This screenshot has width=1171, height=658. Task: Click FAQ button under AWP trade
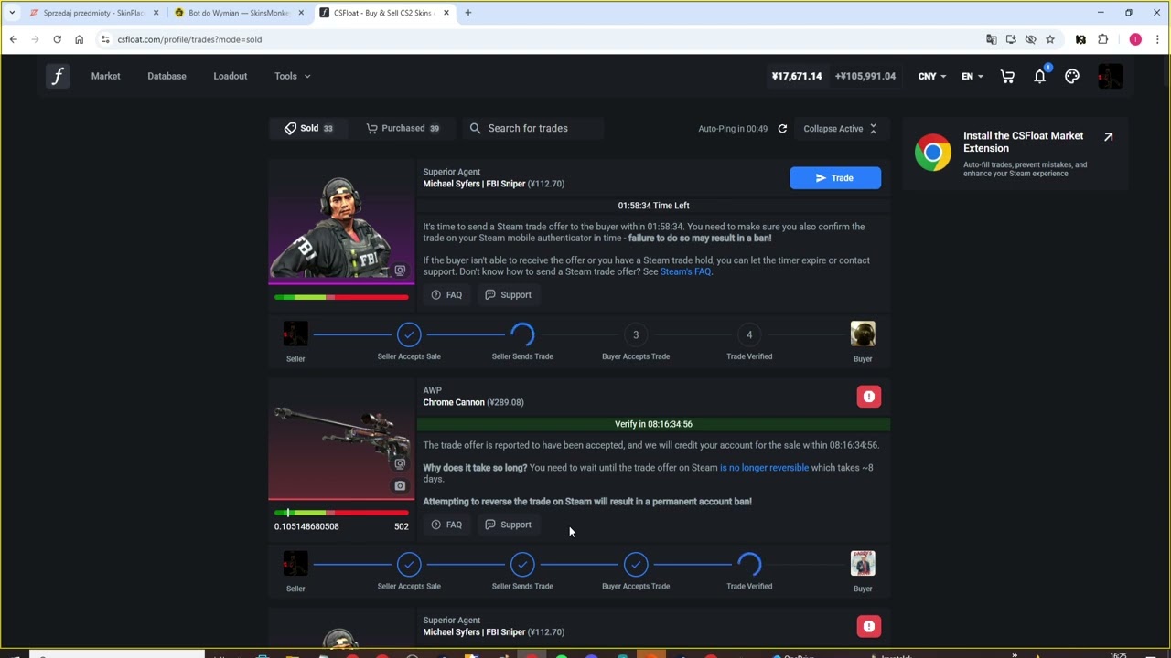(446, 525)
